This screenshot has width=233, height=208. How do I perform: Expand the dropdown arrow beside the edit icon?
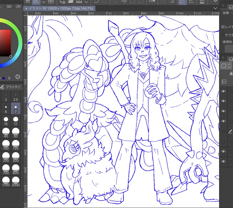click(x=43, y=2)
